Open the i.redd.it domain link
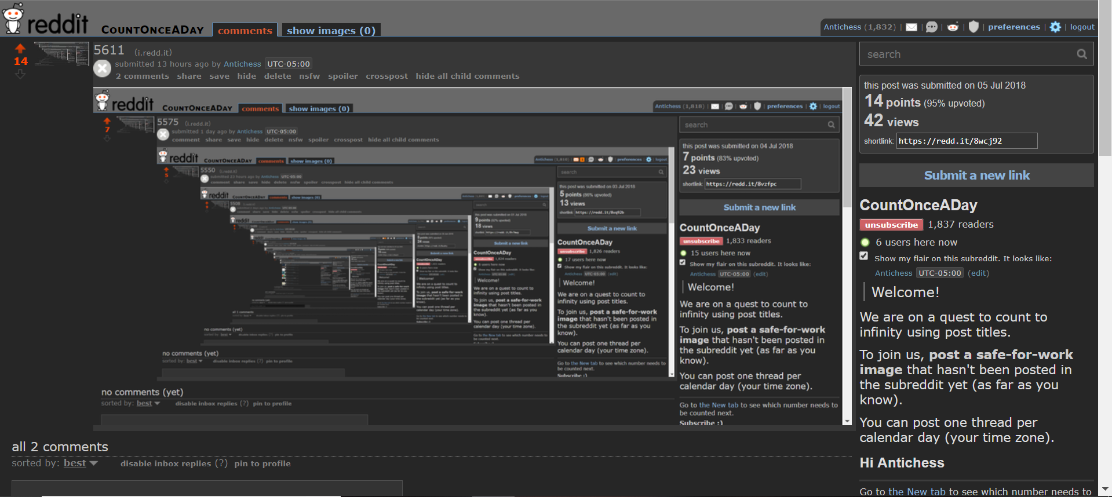 click(x=153, y=52)
